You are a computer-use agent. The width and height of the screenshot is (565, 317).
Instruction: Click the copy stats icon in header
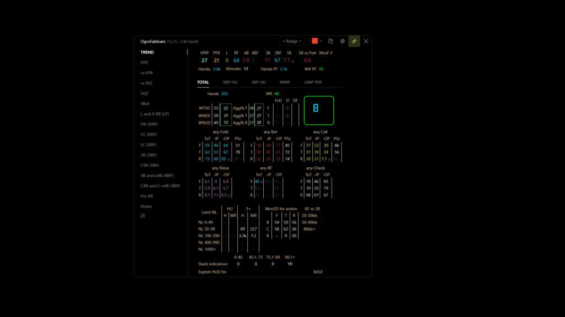tap(331, 41)
